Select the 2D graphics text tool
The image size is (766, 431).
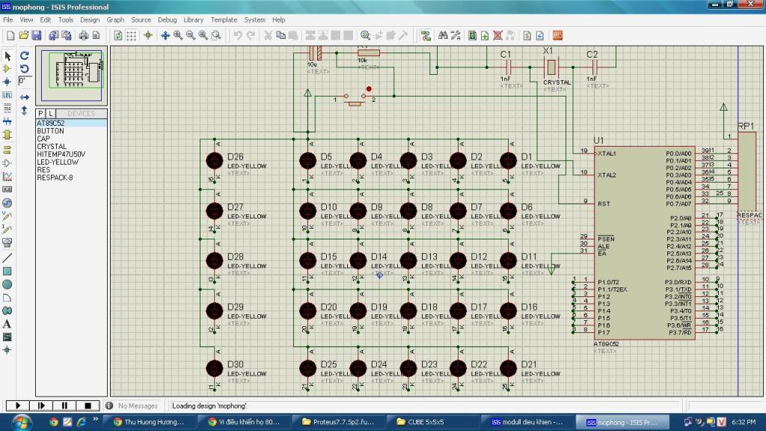coord(7,324)
